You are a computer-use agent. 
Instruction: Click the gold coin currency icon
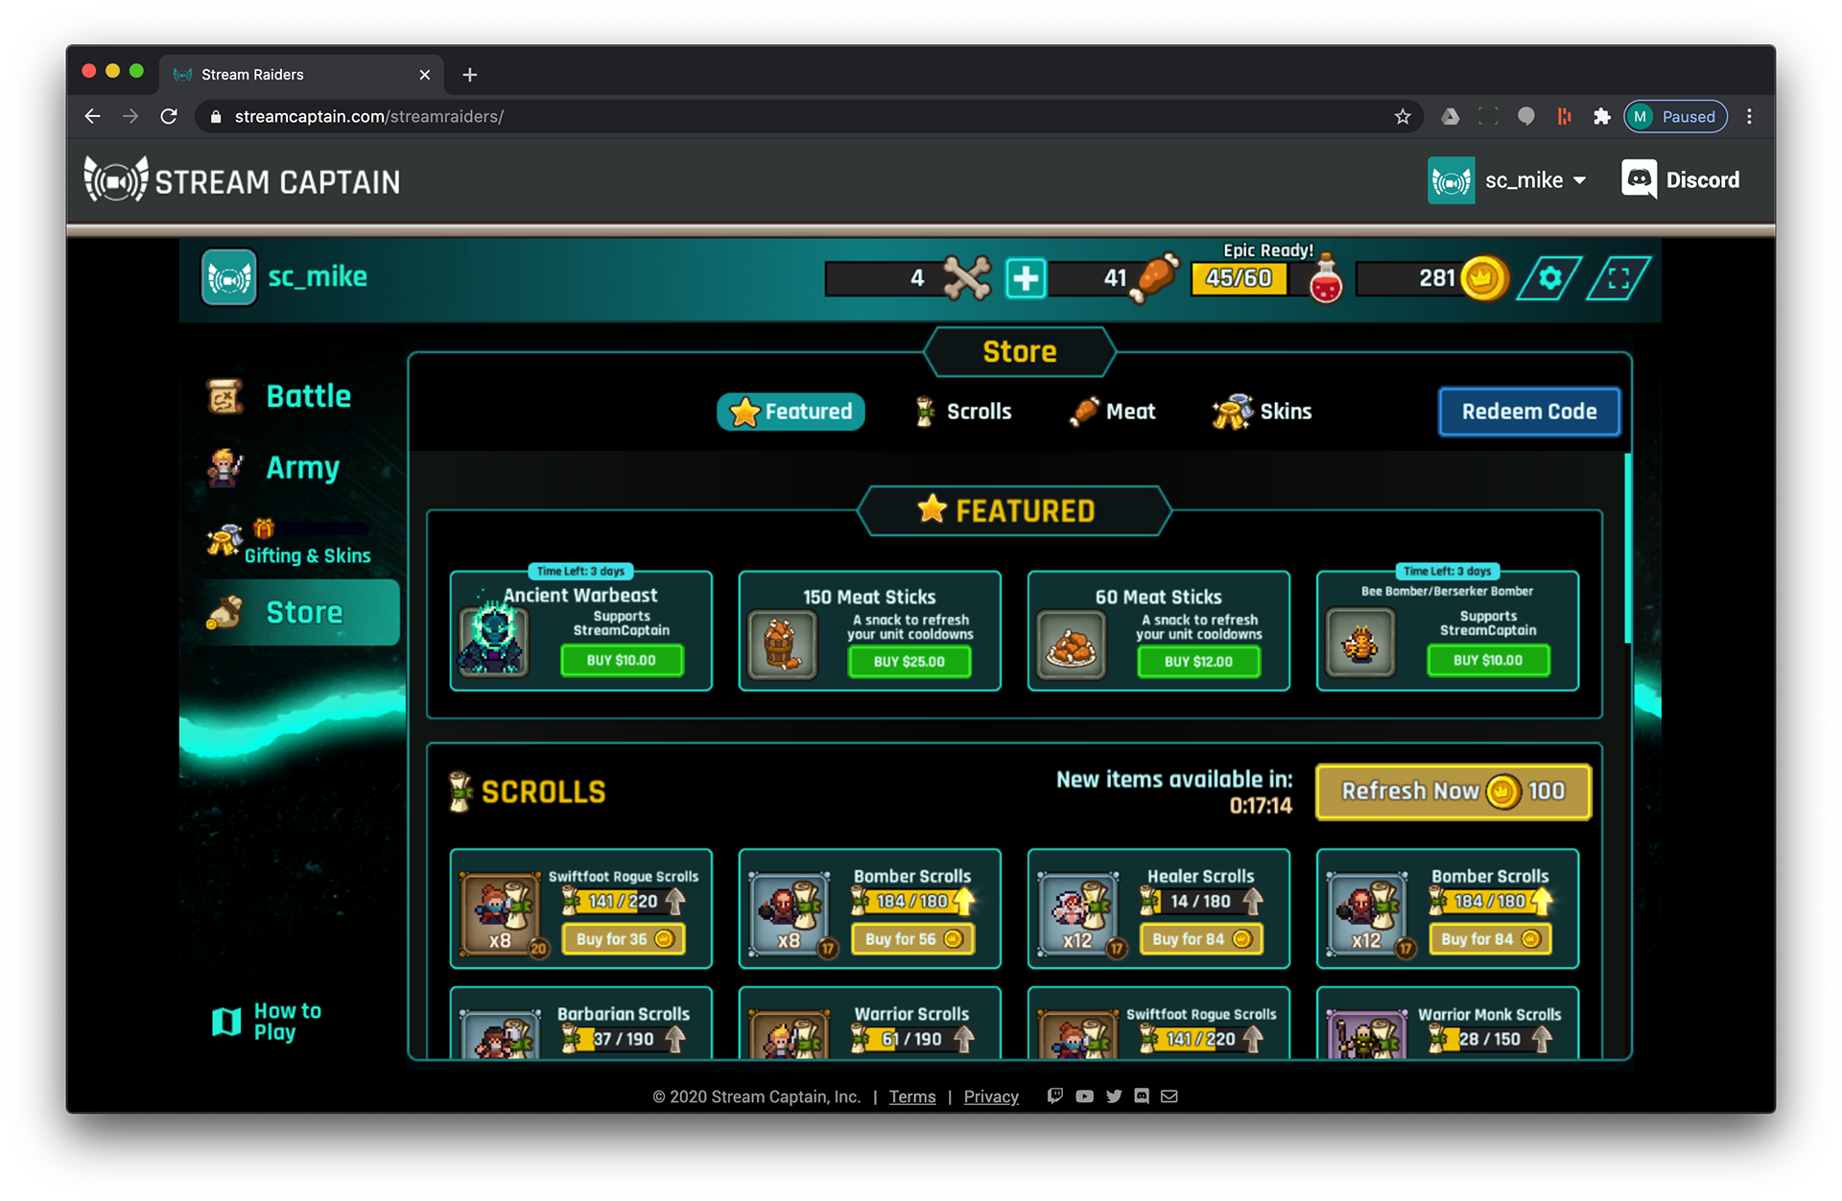point(1483,279)
